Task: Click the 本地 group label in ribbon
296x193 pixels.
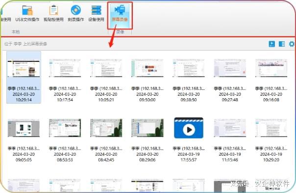Action: pyautogui.click(x=16, y=32)
